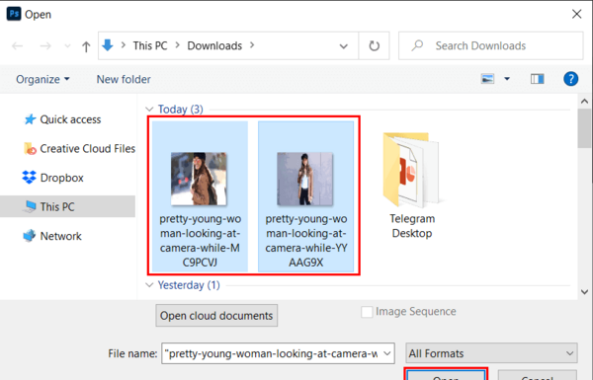593x380 pixels.
Task: Click Open cloud documents button
Action: pos(216,316)
